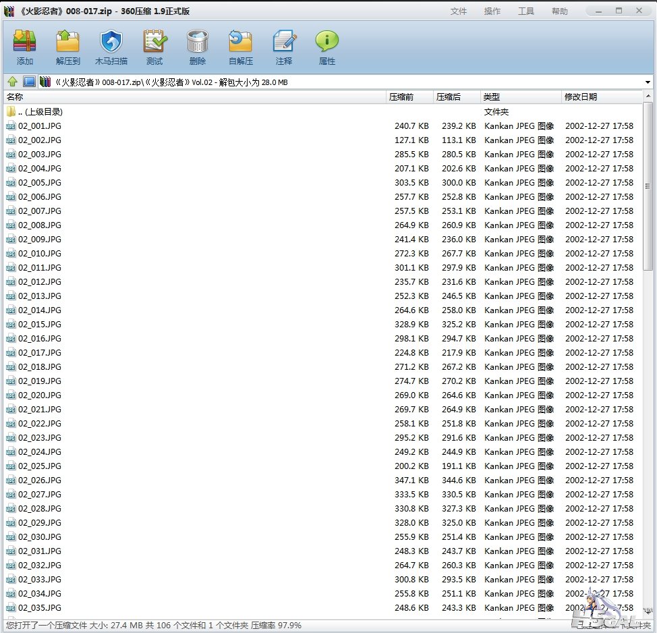Click the computer icon in address bar
Image resolution: width=657 pixels, height=633 pixels.
point(29,82)
